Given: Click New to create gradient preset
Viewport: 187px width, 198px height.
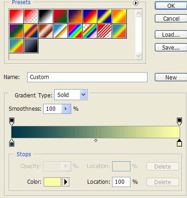Looking at the screenshot, I should 171,77.
